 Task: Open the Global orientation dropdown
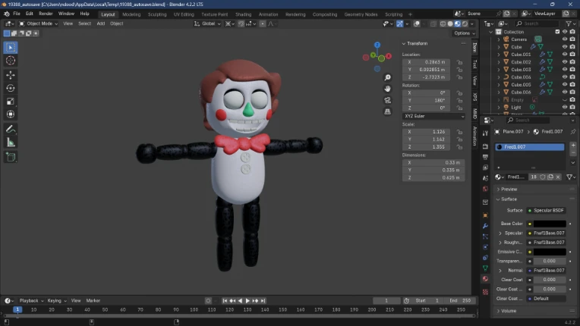(x=207, y=24)
